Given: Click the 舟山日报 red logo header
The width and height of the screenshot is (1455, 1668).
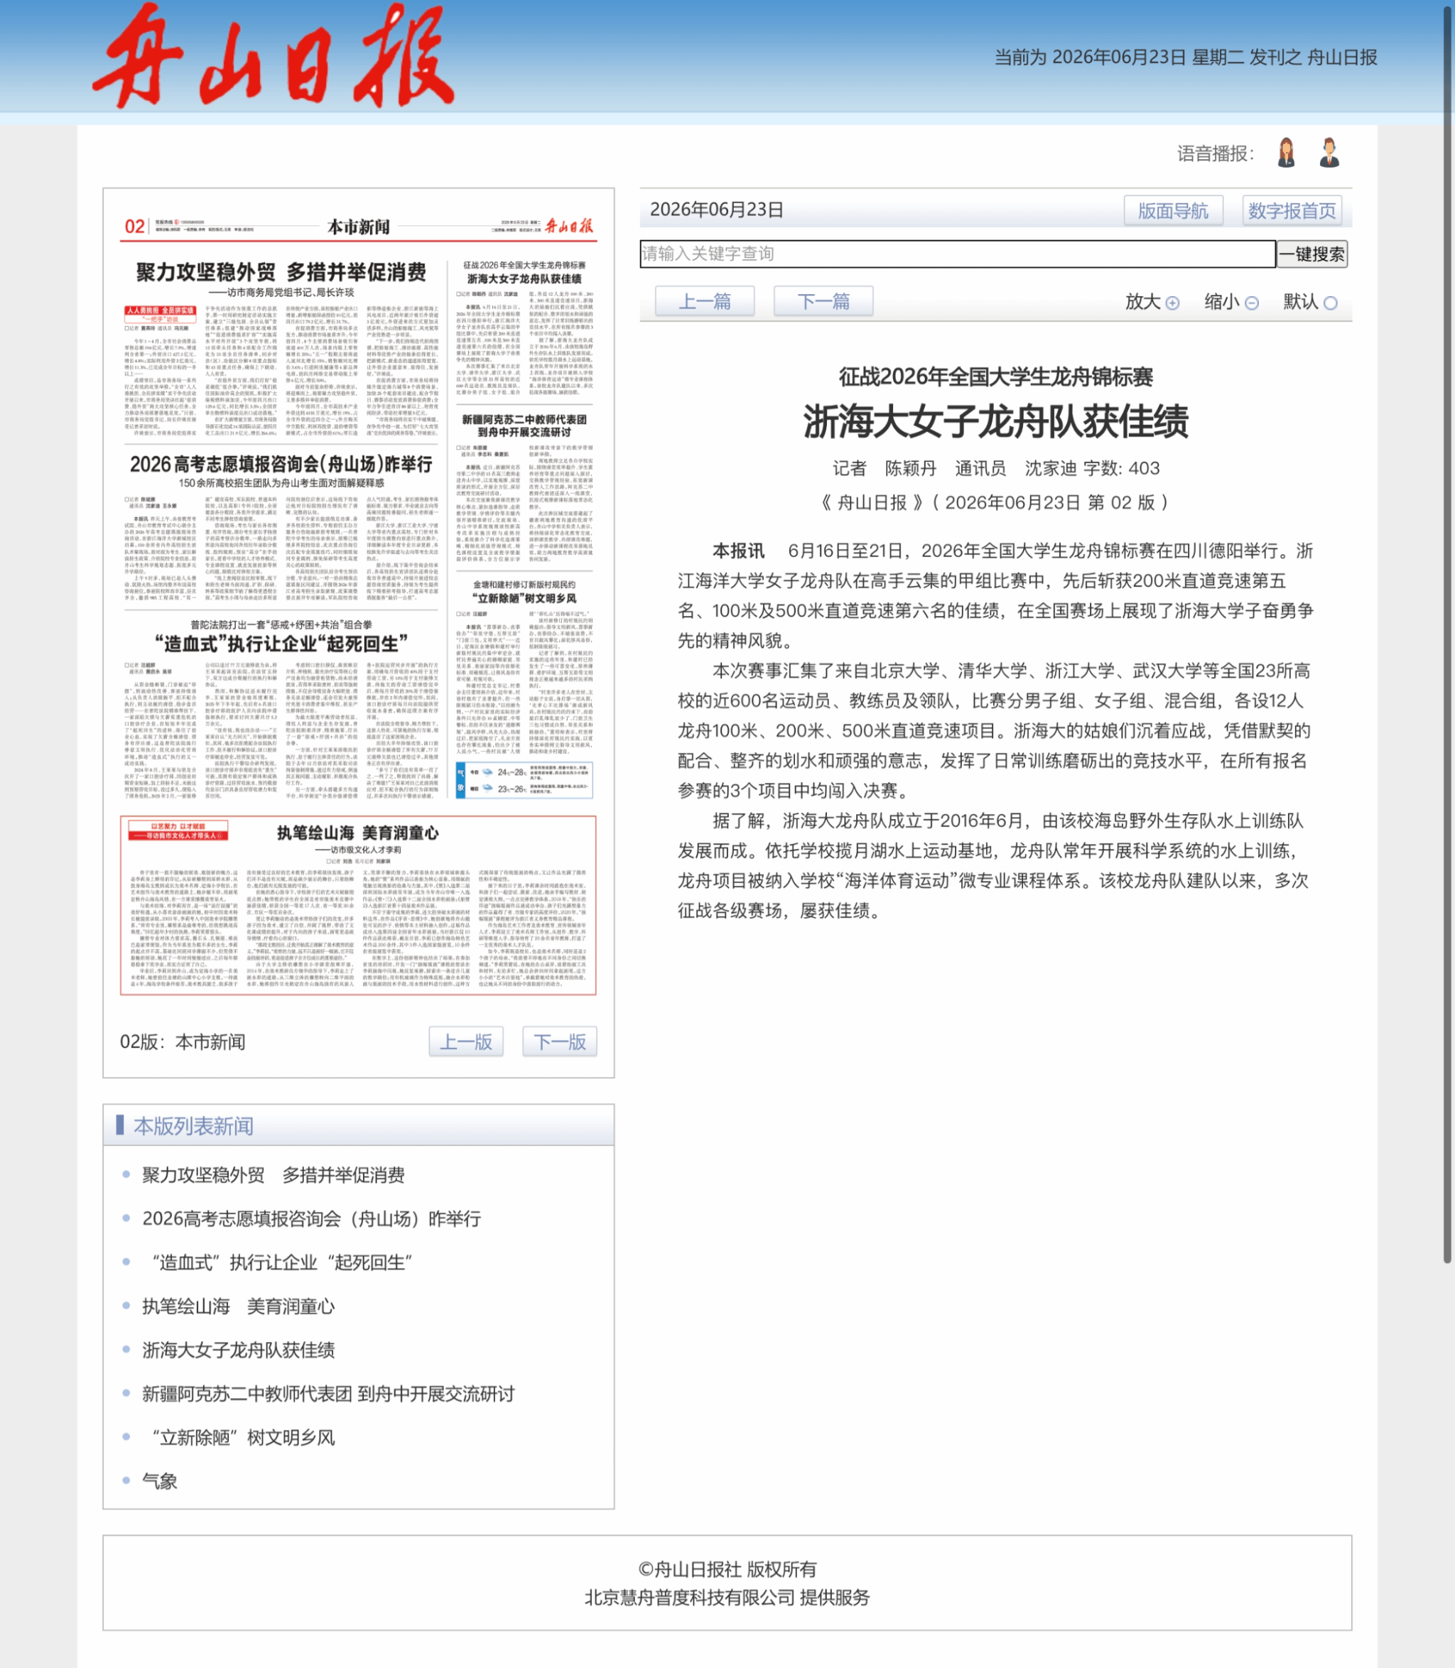Looking at the screenshot, I should (272, 55).
